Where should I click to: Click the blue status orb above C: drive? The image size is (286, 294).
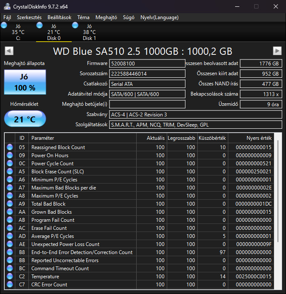(4, 25)
